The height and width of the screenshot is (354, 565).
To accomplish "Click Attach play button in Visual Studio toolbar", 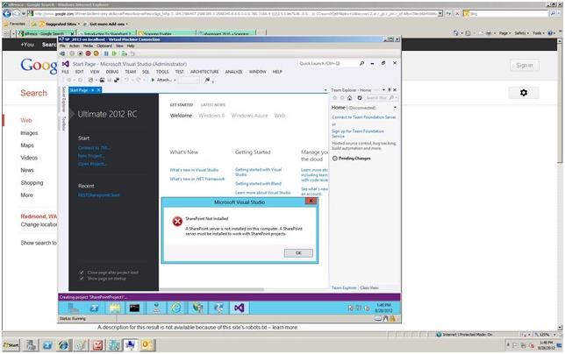I will coord(153,80).
